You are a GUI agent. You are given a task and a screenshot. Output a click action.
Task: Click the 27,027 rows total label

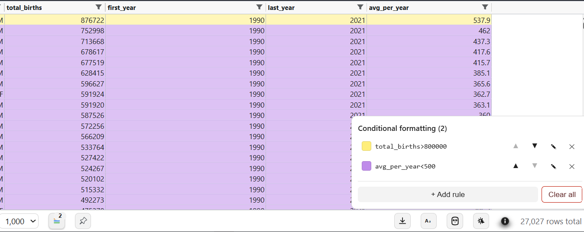(551, 221)
